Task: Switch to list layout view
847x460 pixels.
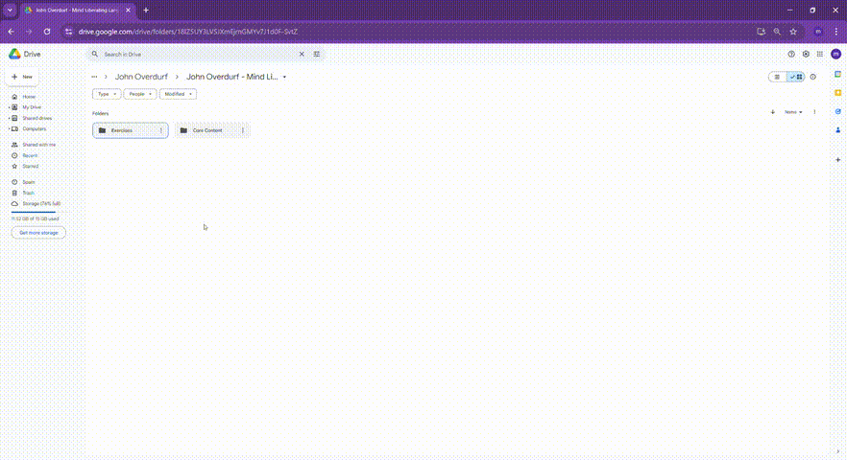Action: pos(777,77)
